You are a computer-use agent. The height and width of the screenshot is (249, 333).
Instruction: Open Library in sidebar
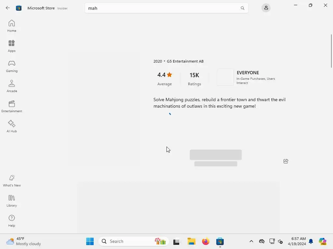(x=12, y=201)
